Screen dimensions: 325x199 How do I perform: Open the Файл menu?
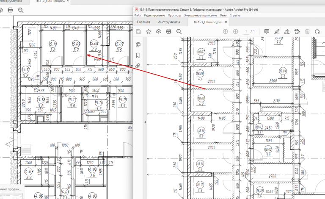(138, 15)
